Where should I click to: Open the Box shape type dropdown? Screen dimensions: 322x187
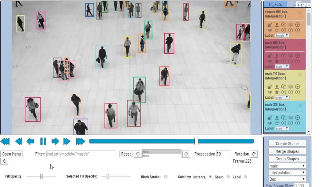[287, 179]
